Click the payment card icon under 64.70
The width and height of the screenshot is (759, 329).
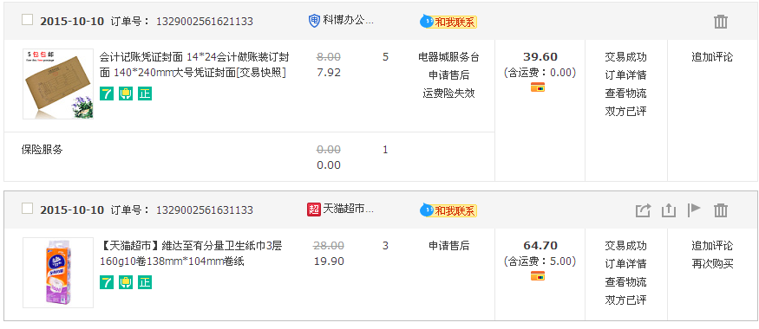pyautogui.click(x=538, y=276)
